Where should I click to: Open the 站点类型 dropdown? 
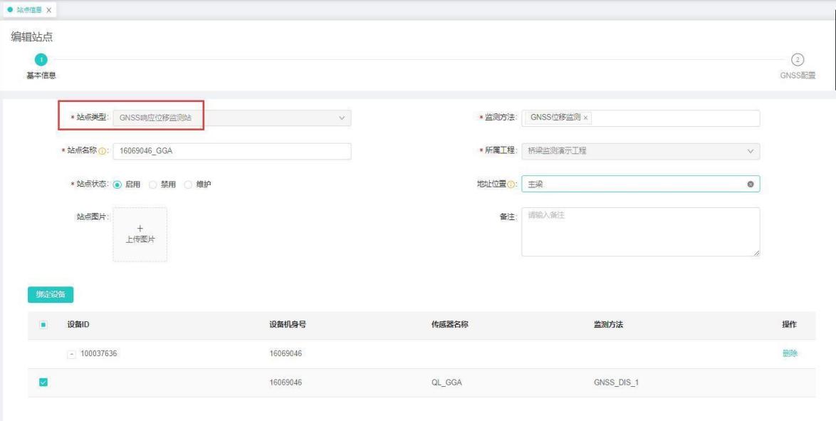[x=231, y=118]
